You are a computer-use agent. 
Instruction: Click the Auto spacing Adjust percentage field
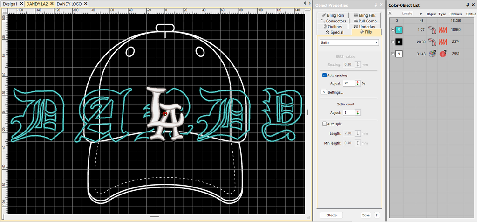[348, 83]
